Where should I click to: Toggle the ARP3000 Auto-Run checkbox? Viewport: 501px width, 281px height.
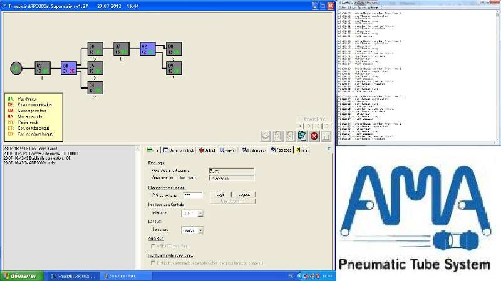153,246
